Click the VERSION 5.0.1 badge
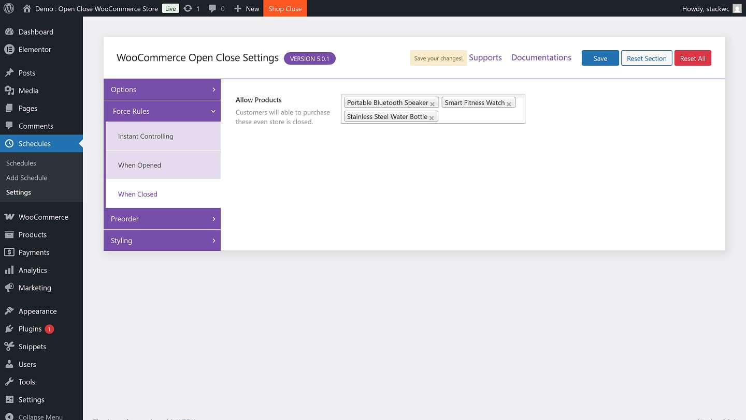The height and width of the screenshot is (420, 746). point(310,58)
